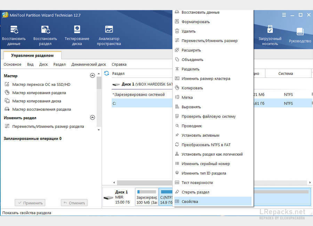Open the Динамический диск menu
The height and width of the screenshot is (226, 313).
[x=89, y=64]
